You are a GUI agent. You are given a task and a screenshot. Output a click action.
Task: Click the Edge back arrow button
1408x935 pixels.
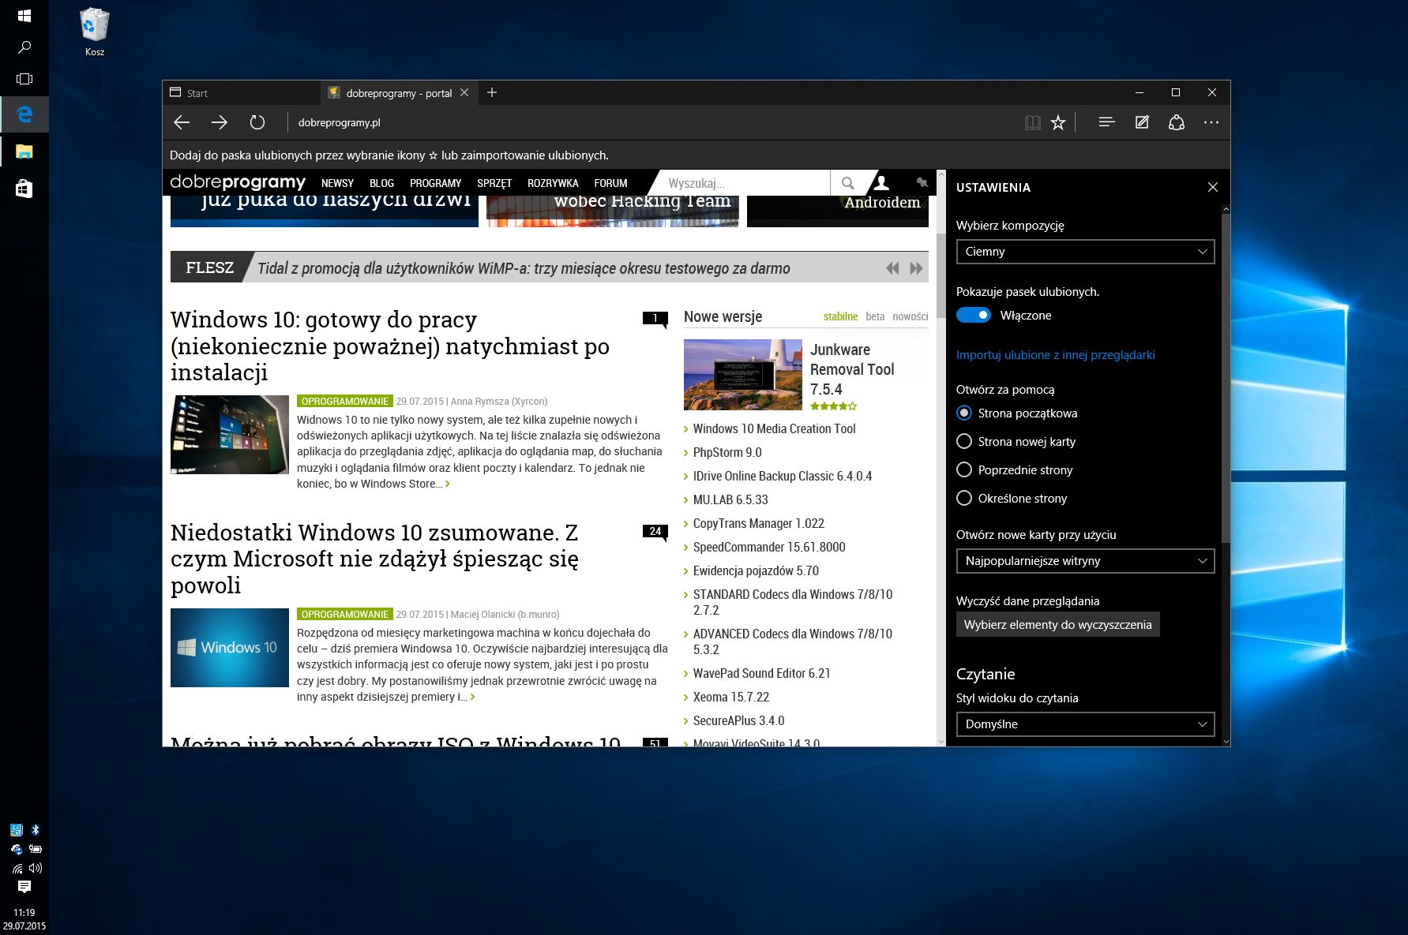coord(182,122)
